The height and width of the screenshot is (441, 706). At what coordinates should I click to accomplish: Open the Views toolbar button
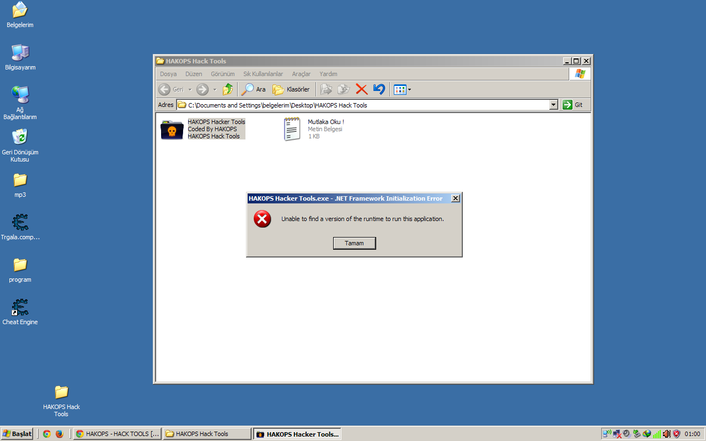[x=400, y=89]
